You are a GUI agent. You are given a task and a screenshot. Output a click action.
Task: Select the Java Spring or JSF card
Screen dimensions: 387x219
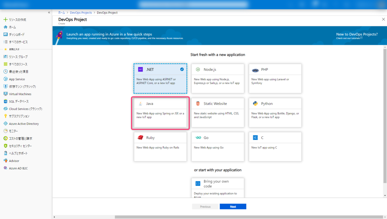160,113
